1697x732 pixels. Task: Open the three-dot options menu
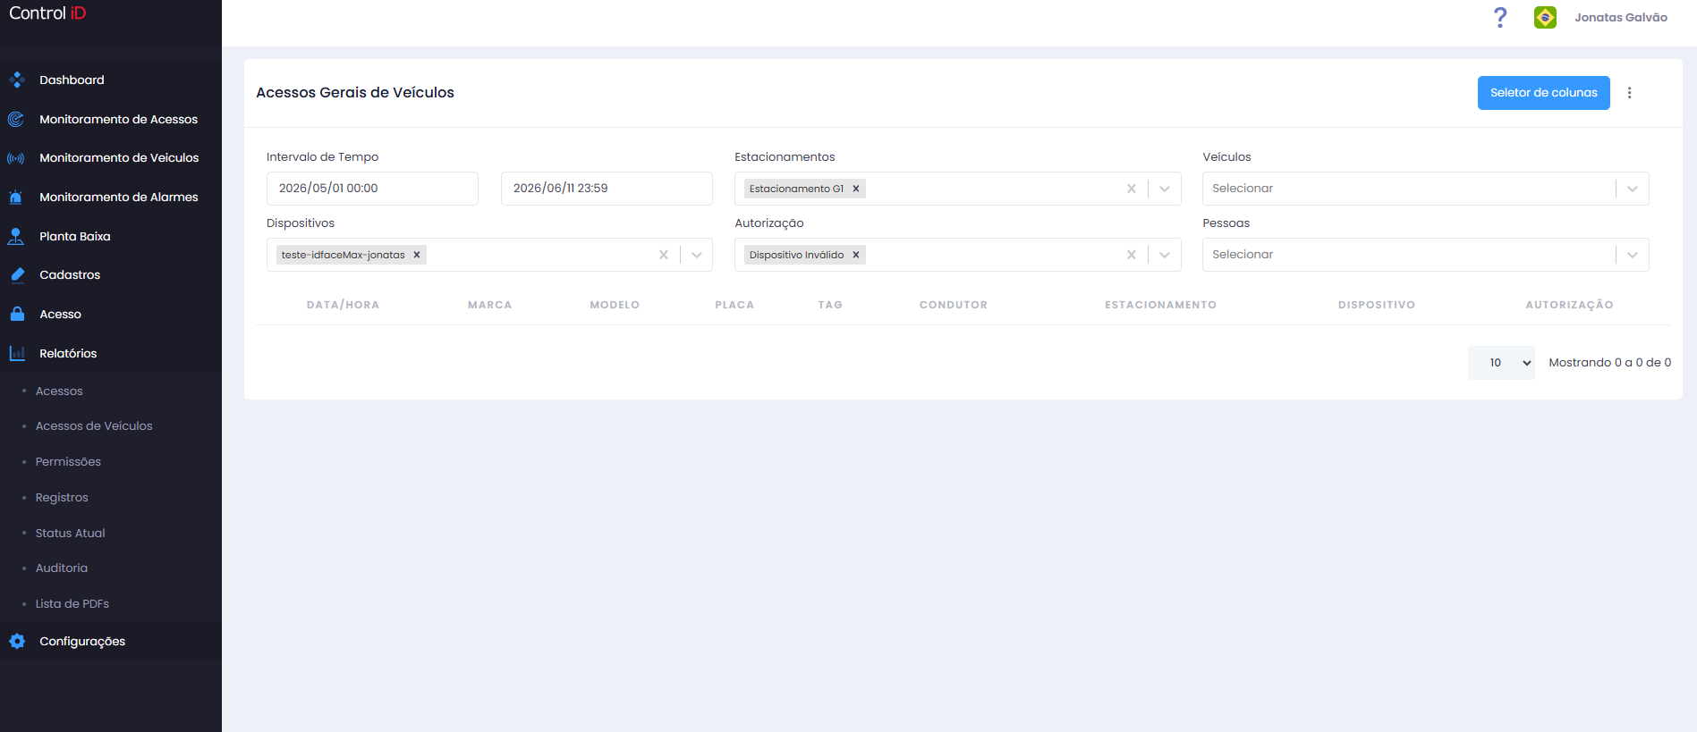click(x=1629, y=93)
